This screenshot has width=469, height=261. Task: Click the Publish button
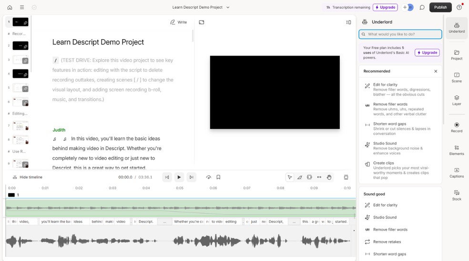coord(440,7)
